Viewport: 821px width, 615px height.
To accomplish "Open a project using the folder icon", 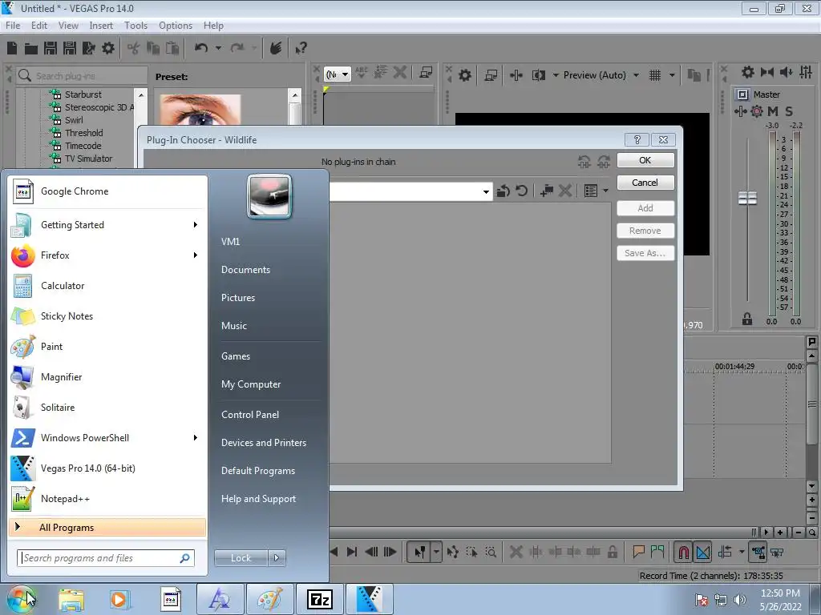I will (x=31, y=49).
